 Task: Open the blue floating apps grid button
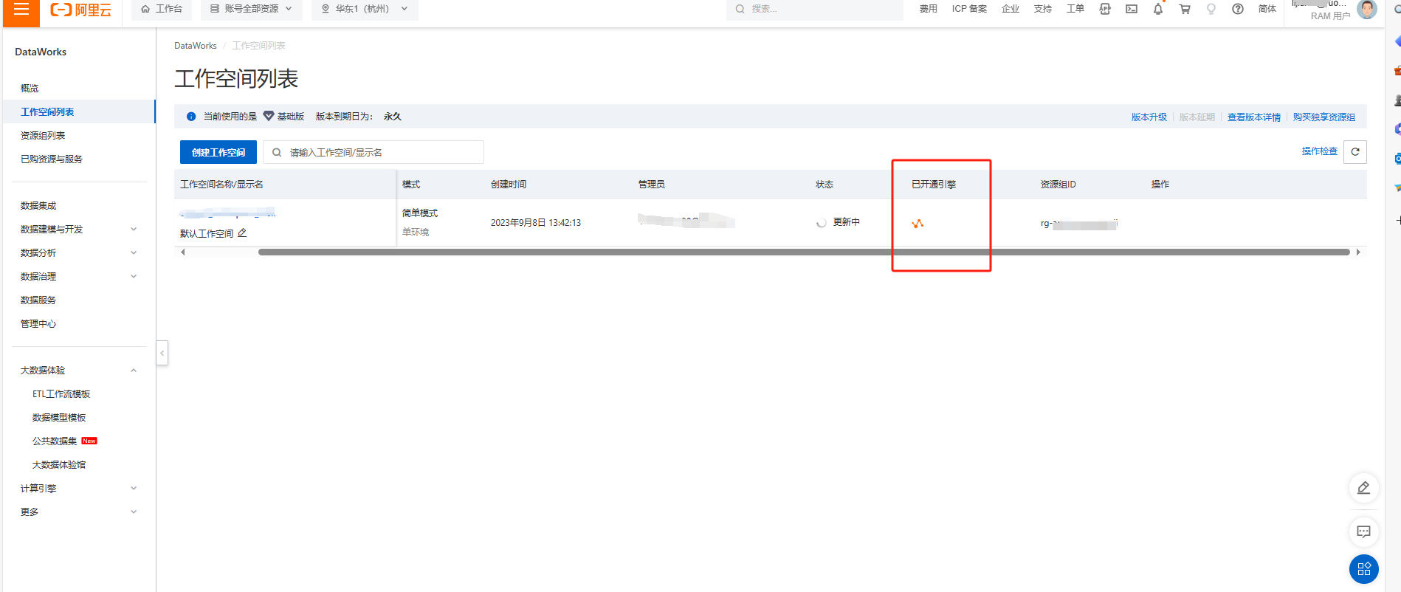coord(1364,569)
